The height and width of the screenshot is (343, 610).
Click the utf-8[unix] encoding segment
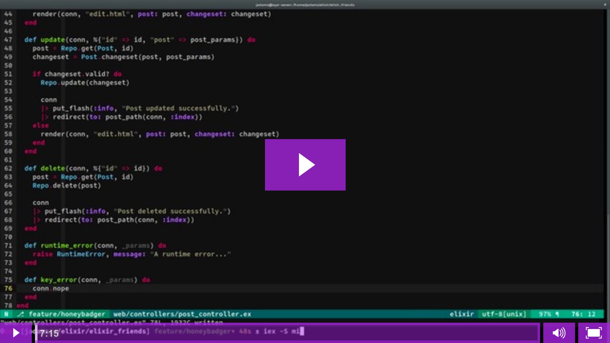pyautogui.click(x=504, y=314)
